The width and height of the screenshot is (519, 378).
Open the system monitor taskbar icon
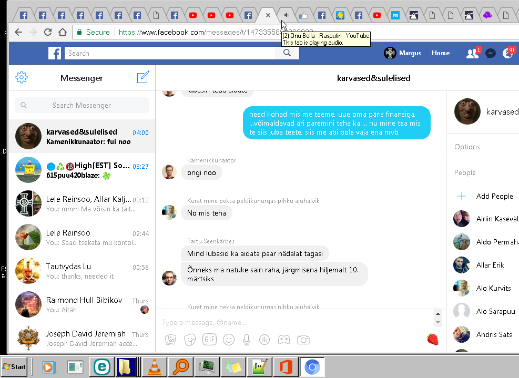pyautogui.click(x=207, y=367)
